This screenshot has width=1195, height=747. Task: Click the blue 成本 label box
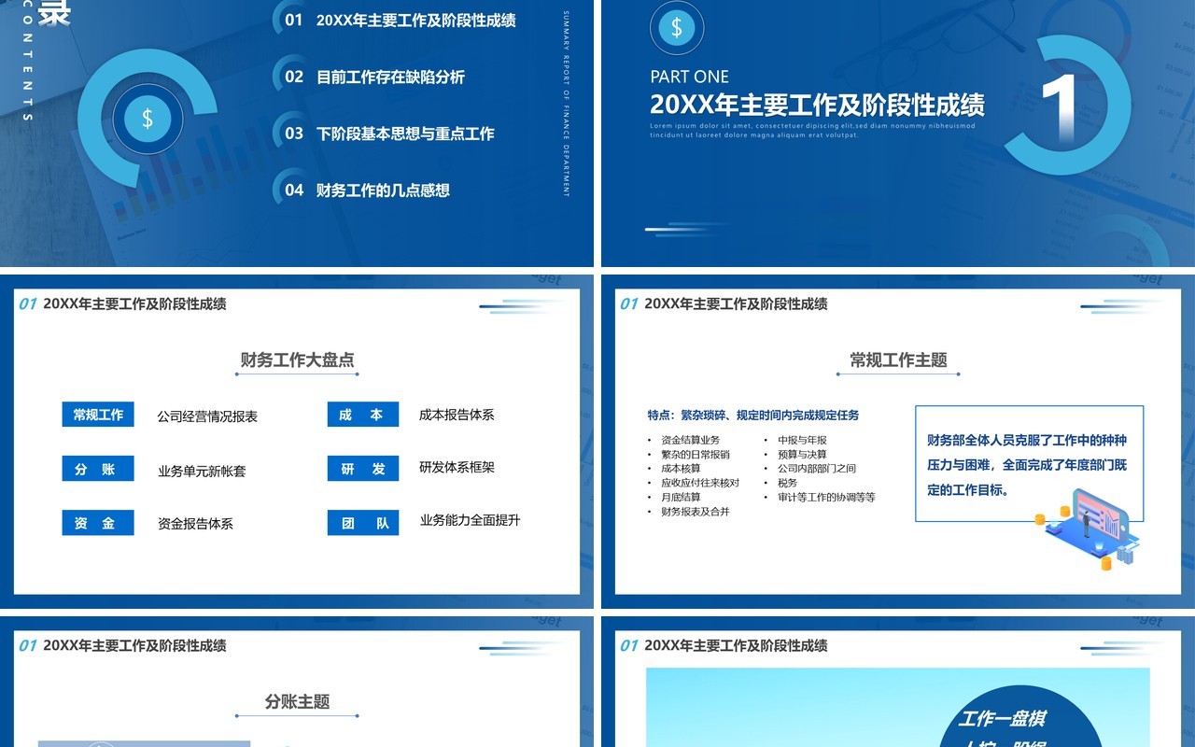pos(363,415)
